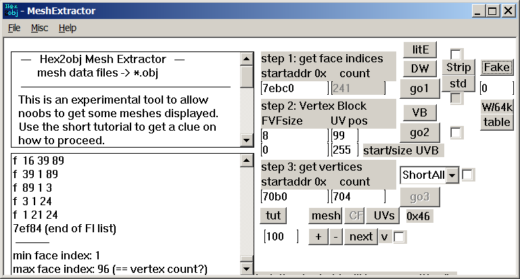This screenshot has height=279, width=520.
Task: Toggle the checkbox above Strip button
Action: 456,54
